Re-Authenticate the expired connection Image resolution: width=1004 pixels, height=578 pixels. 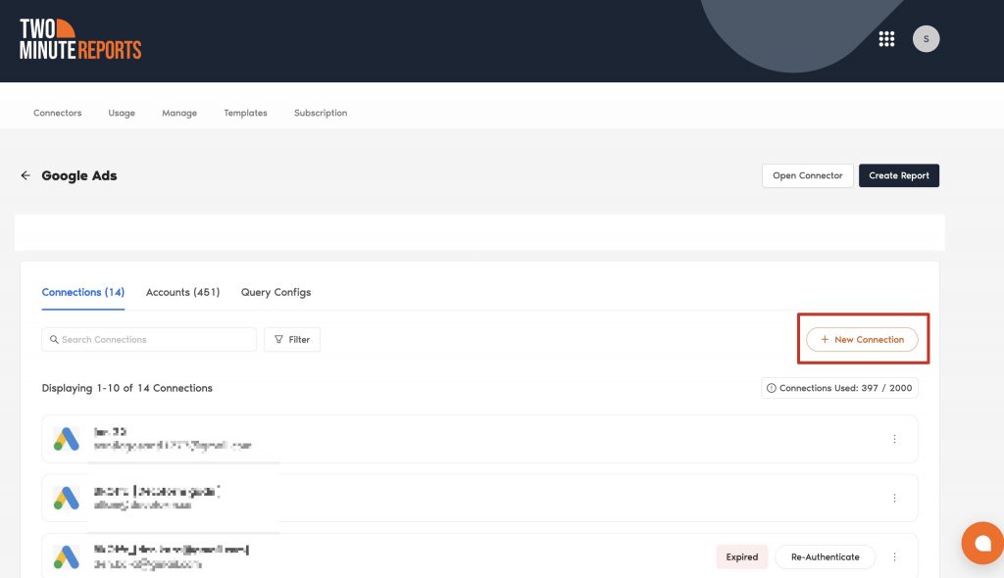pyautogui.click(x=825, y=556)
